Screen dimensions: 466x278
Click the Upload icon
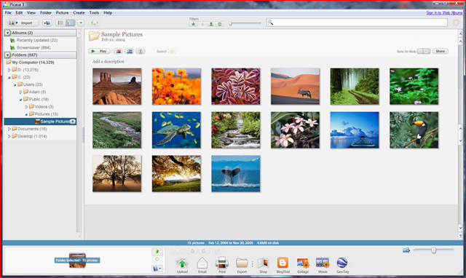click(182, 265)
